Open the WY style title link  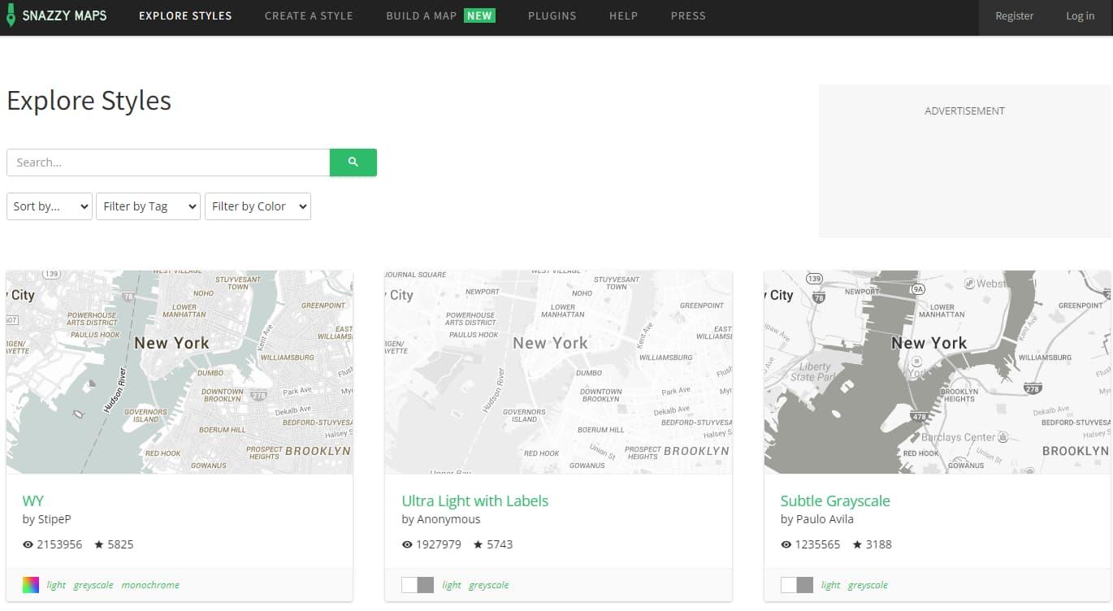click(x=33, y=500)
